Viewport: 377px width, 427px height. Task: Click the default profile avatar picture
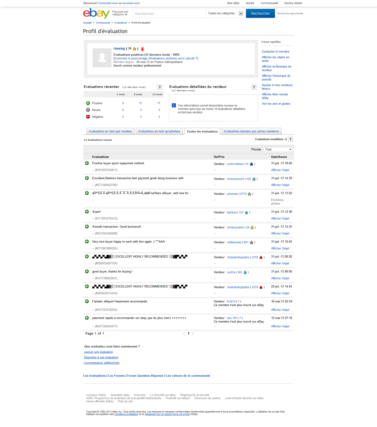pos(102,58)
